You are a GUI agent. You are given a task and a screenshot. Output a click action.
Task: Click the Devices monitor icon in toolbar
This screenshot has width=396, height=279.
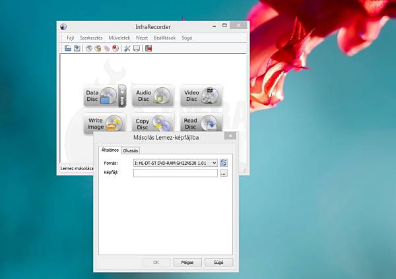tap(137, 48)
